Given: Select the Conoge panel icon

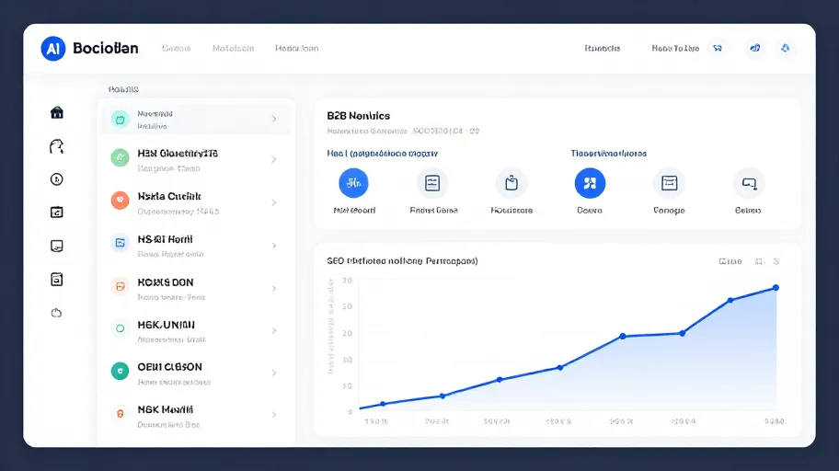Looking at the screenshot, I should (670, 183).
